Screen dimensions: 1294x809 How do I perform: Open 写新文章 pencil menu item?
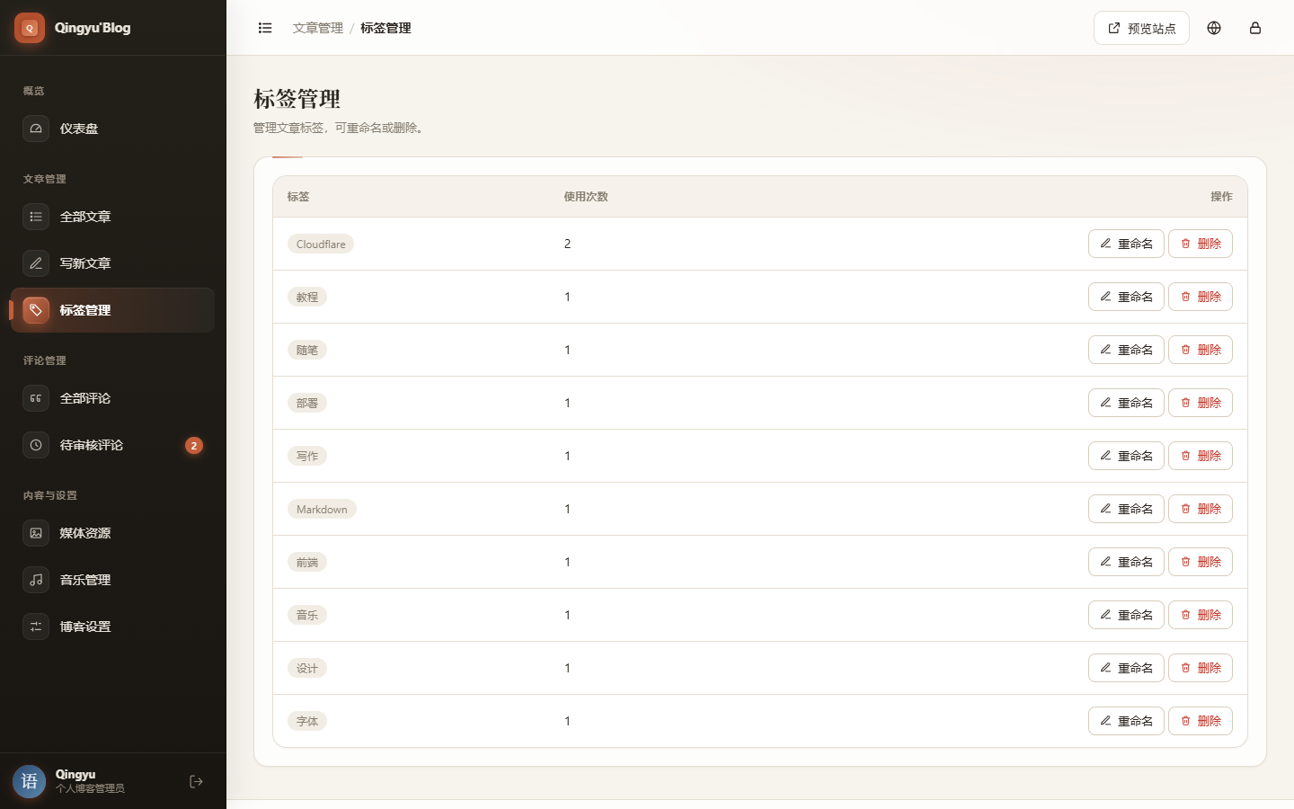112,263
